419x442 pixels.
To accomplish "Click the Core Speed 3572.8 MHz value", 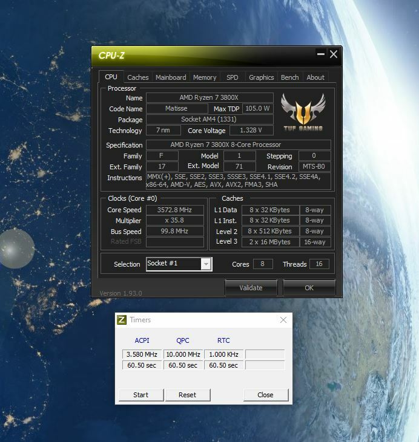I will (x=175, y=210).
